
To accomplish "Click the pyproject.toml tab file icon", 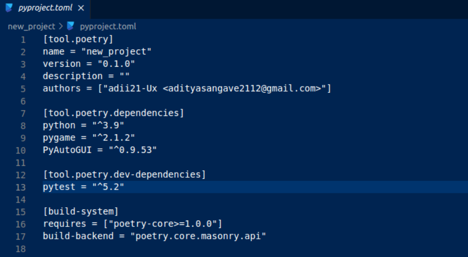I will coord(9,8).
